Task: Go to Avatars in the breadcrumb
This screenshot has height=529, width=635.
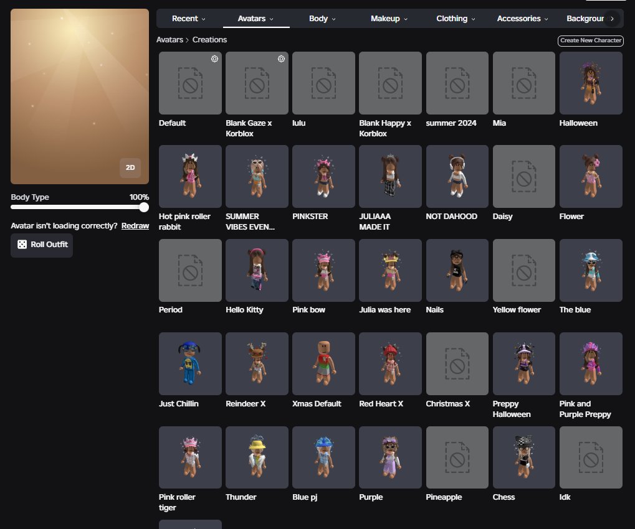Action: pos(169,40)
